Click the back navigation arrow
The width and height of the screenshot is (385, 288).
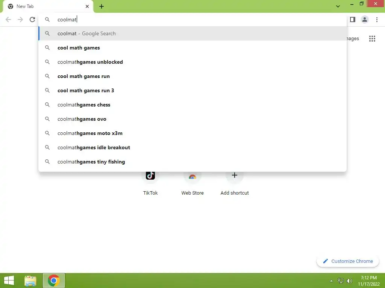point(8,19)
